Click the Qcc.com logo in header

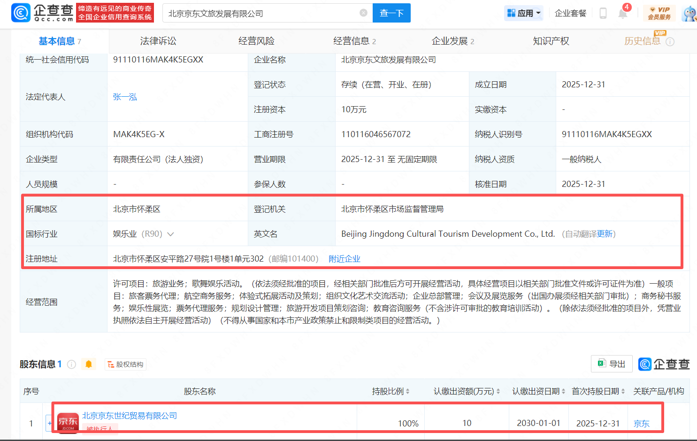(x=42, y=13)
